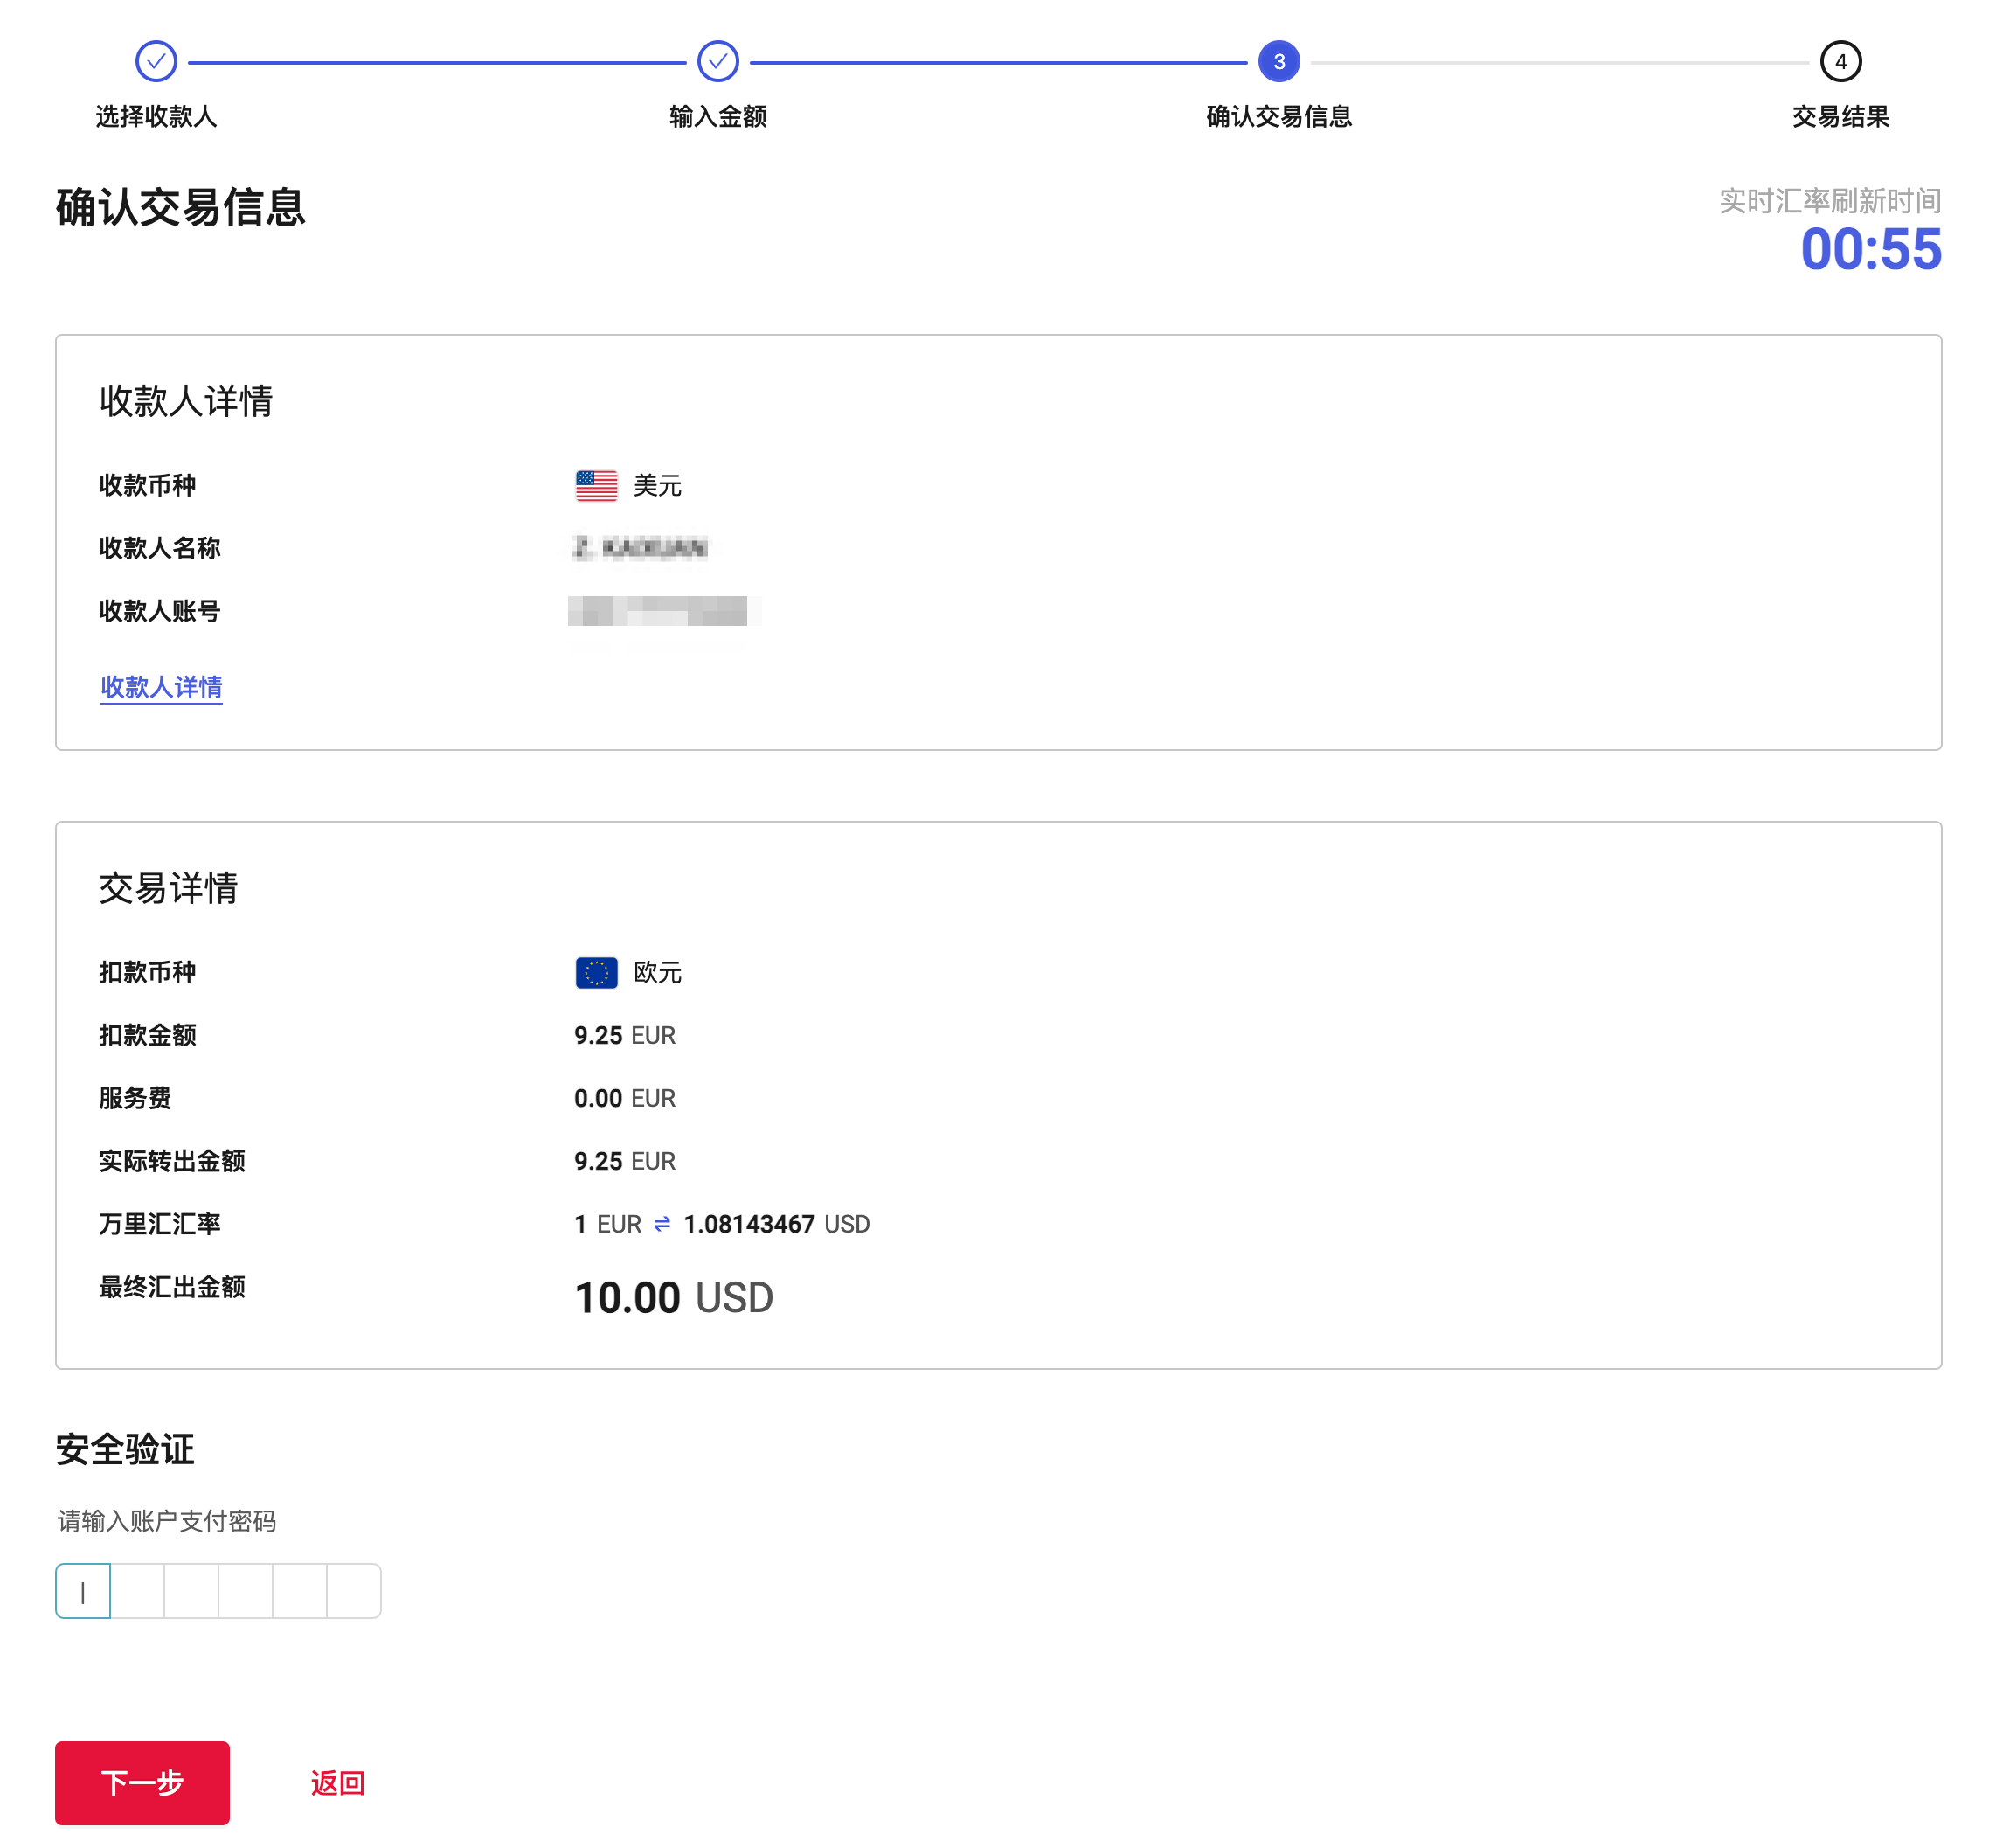2003x1848 pixels.
Task: Click the EU flag icon beside 欧元
Action: (x=597, y=973)
